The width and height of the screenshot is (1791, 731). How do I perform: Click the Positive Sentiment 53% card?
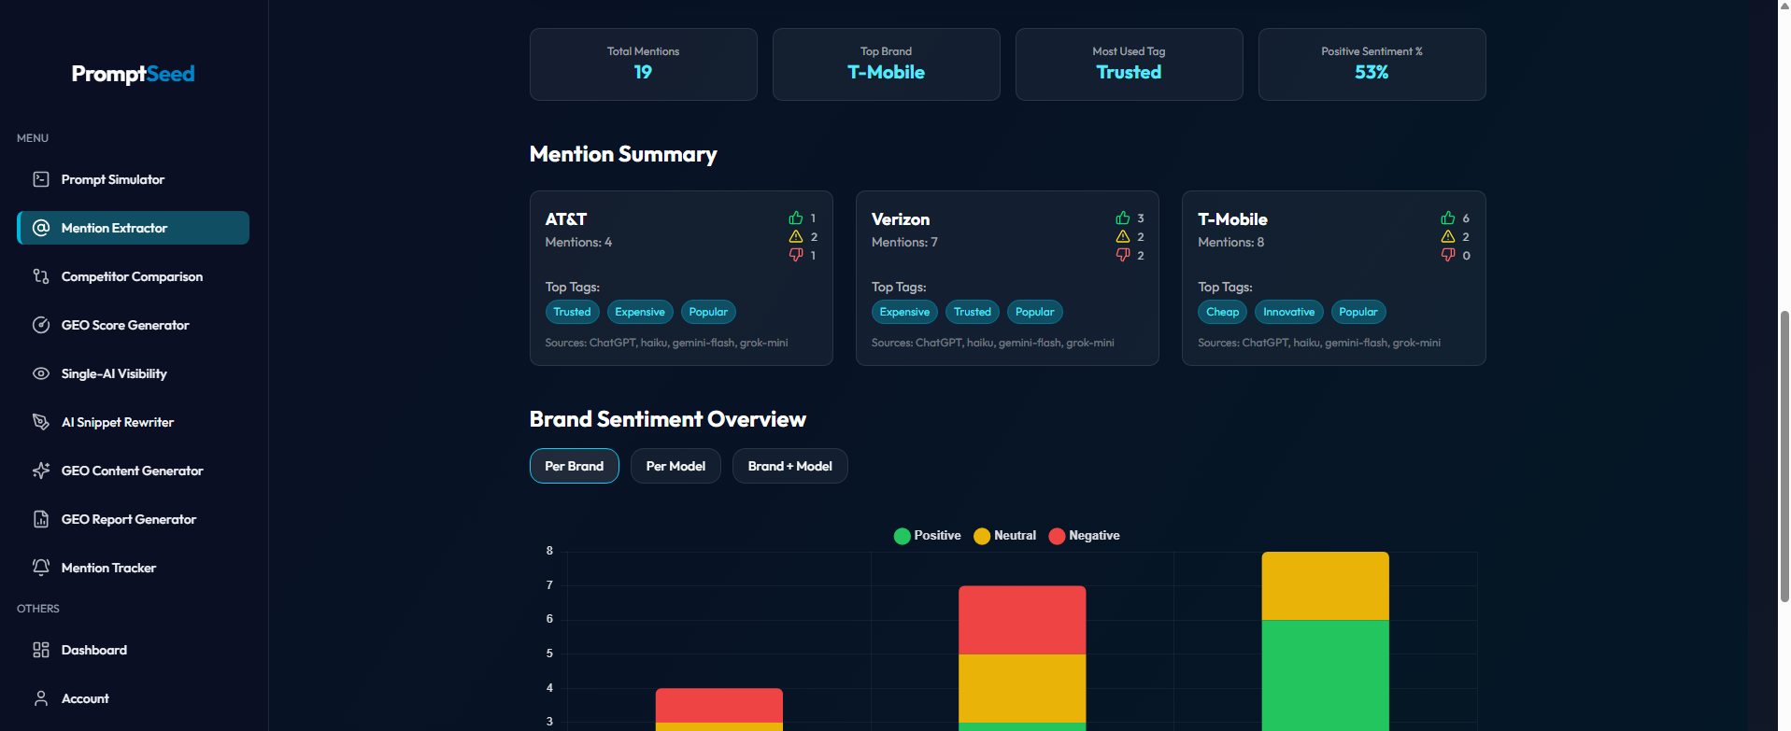[x=1372, y=64]
